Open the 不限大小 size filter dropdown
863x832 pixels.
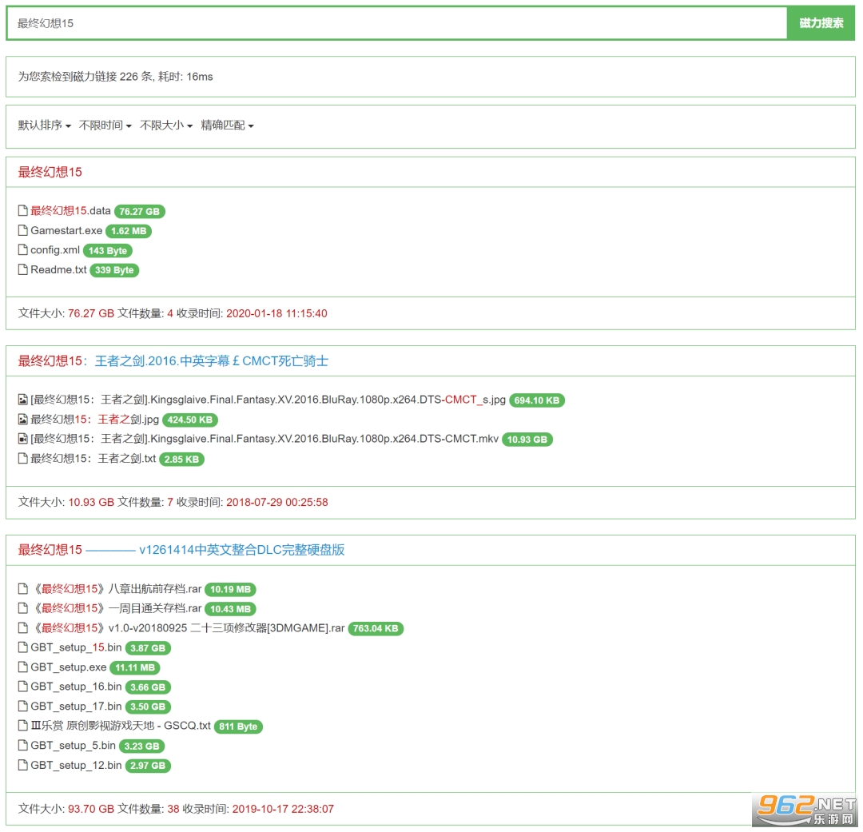pyautogui.click(x=166, y=125)
